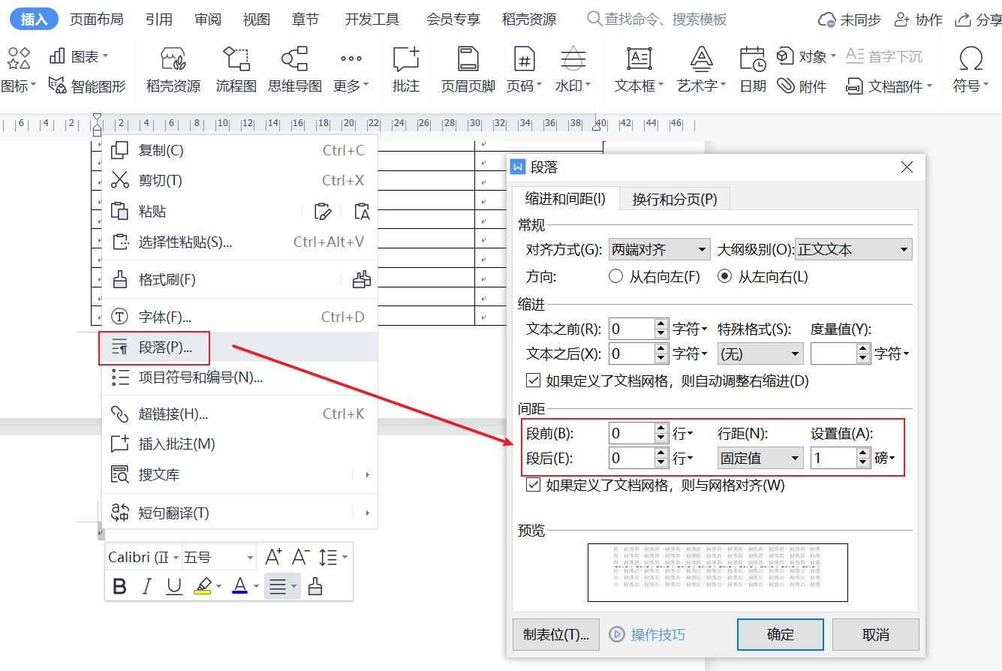This screenshot has width=1002, height=671.
Task: Click the 制表位 tab stops button
Action: (x=555, y=634)
